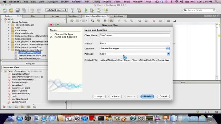Image resolution: width=221 pixels, height=124 pixels.
Task: Click the Find Previous Occurrence editor icon
Action: 99,21
